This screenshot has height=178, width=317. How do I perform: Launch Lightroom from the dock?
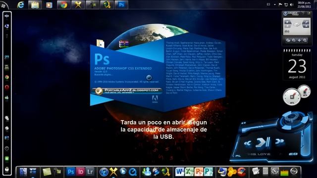pos(90,172)
